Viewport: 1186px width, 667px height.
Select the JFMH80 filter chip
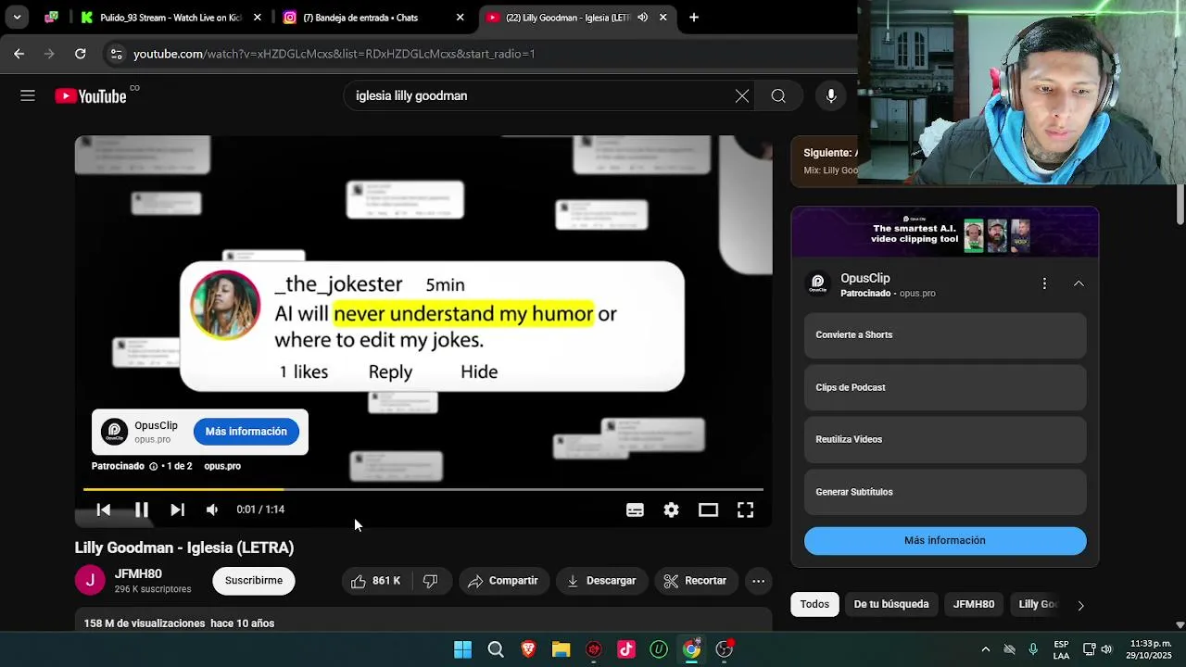pyautogui.click(x=974, y=604)
